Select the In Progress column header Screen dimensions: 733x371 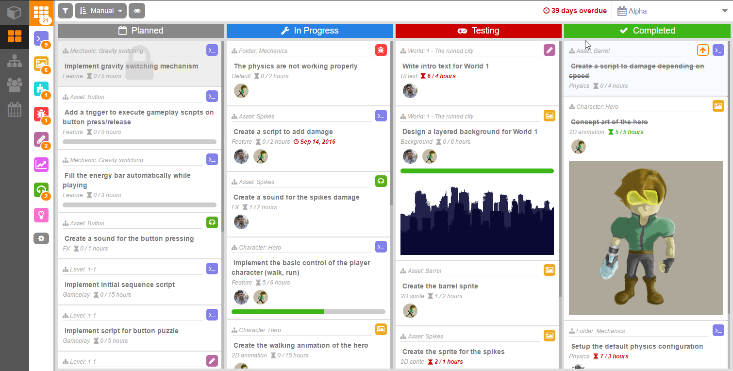310,31
